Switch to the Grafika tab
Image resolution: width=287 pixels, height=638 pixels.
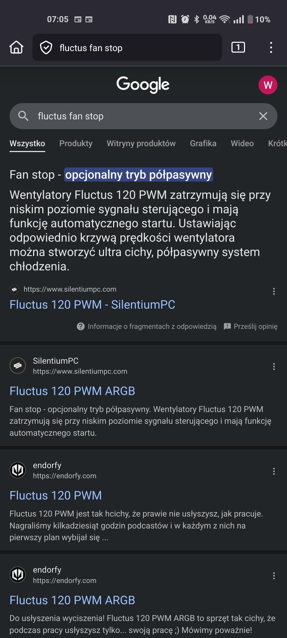[x=203, y=144]
